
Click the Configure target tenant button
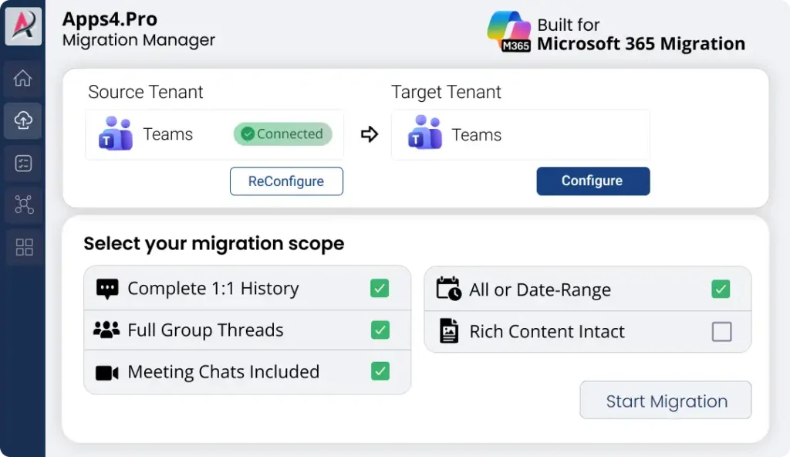point(593,181)
